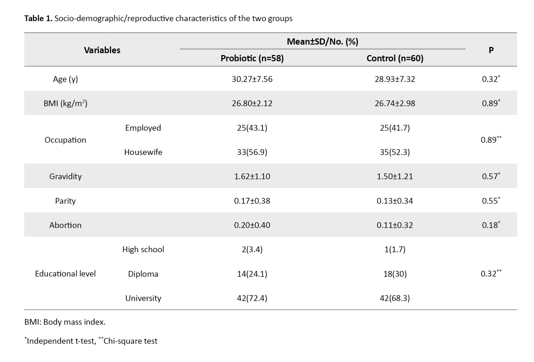534x362 pixels.
Task: Click the probiotic age value 30.27±7.56
Action: (252, 79)
